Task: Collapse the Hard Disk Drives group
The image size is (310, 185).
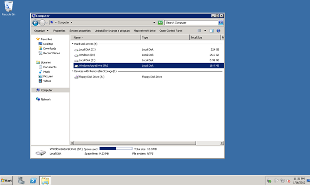Action: coord(73,44)
